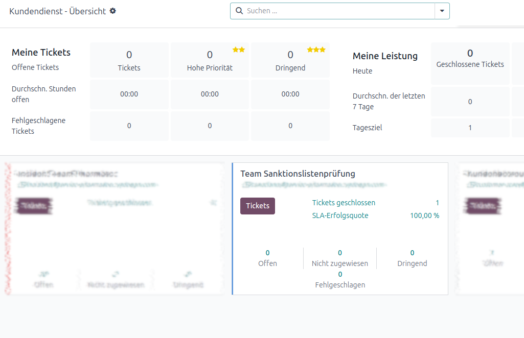Expand the search options dropdown arrow
Screen dimensions: 524x338
tap(442, 11)
